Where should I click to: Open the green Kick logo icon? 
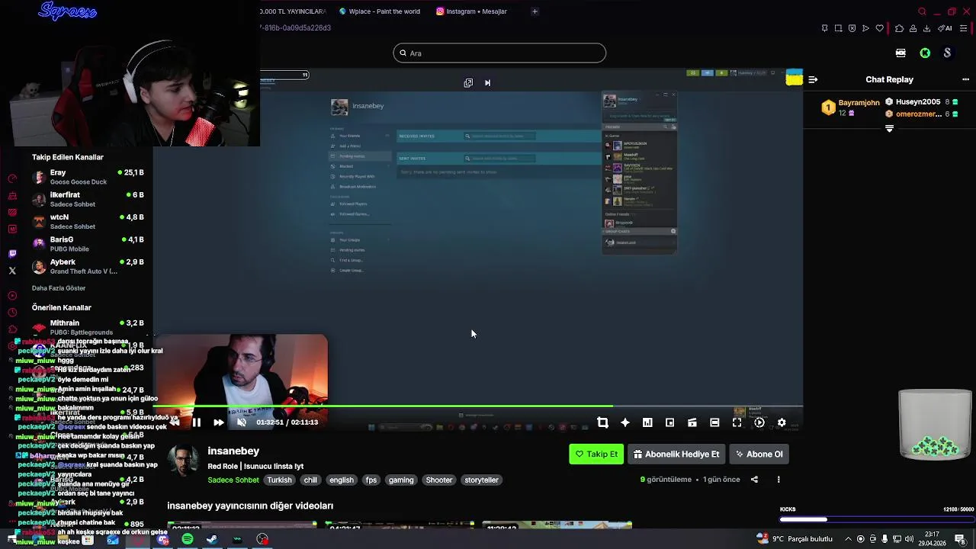925,53
